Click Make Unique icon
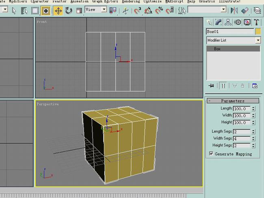This screenshot has width=264, height=198. [235, 86]
